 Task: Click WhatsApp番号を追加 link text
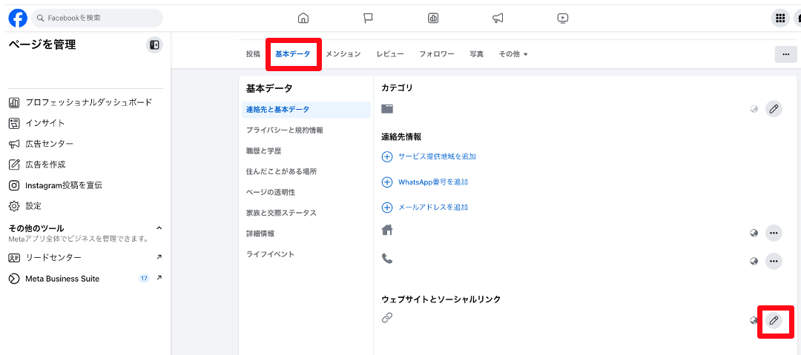pos(433,182)
